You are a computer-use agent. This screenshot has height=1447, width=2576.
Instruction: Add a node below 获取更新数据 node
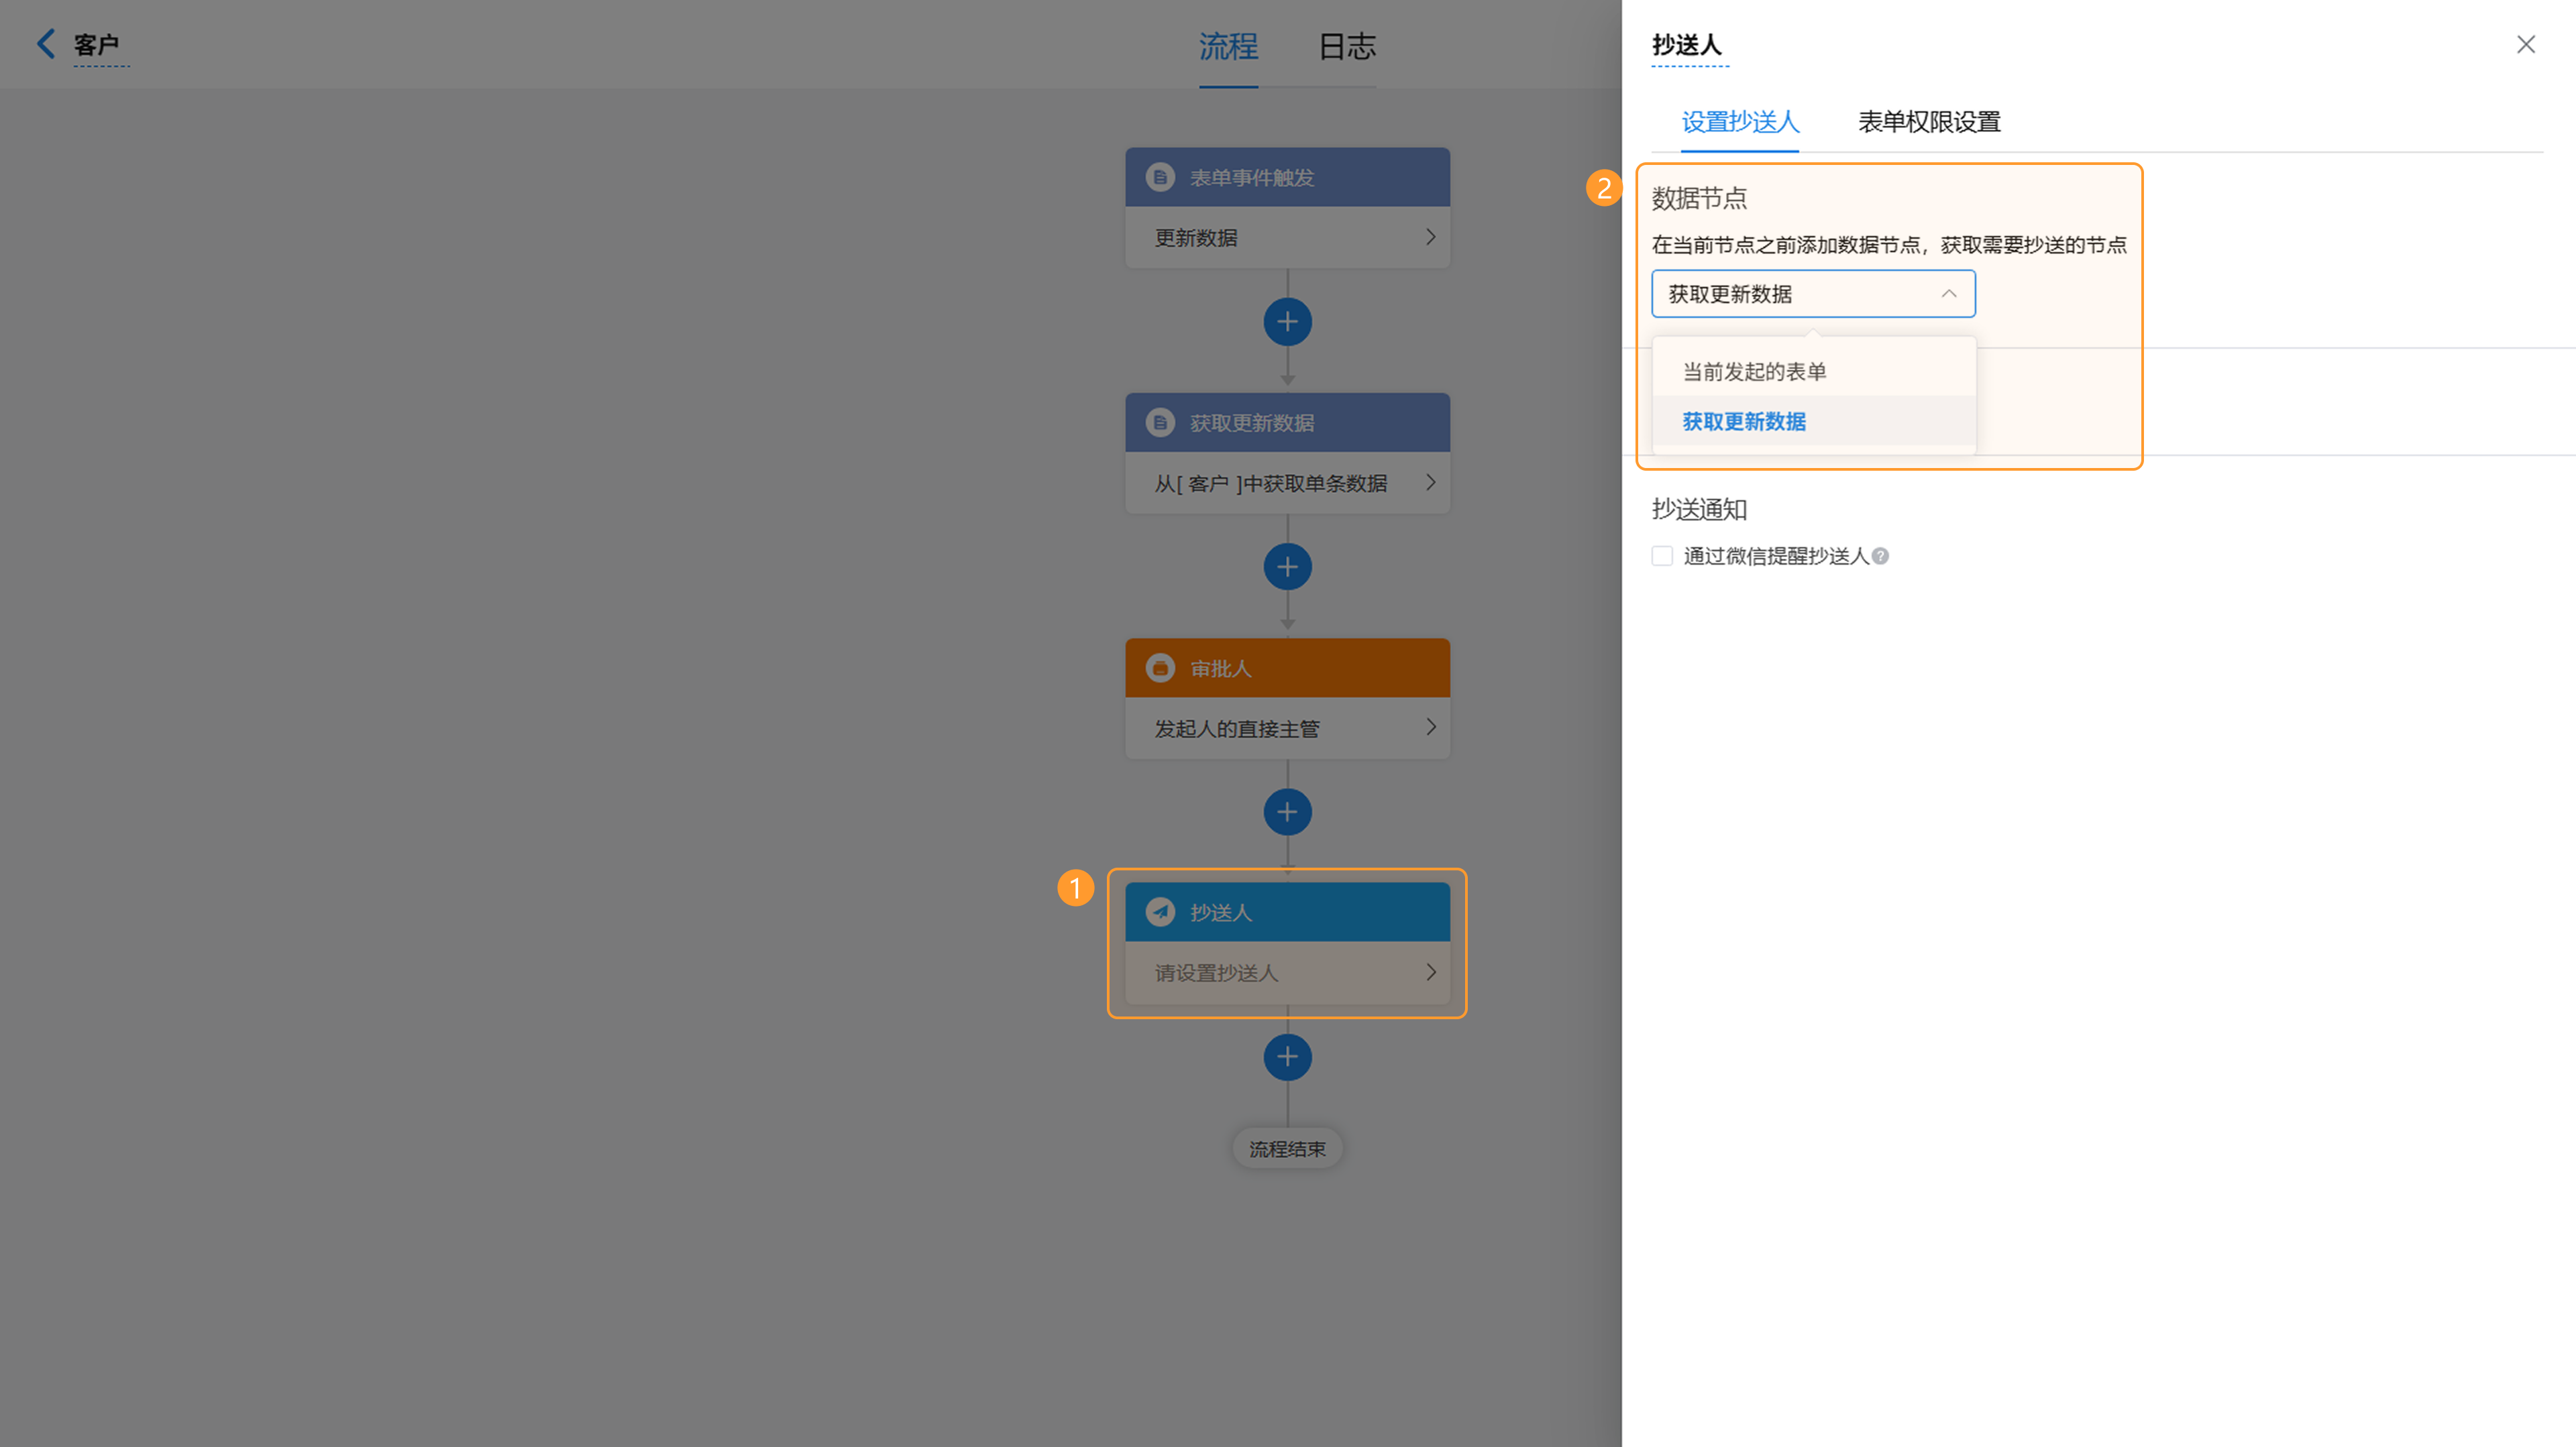[x=1287, y=568]
